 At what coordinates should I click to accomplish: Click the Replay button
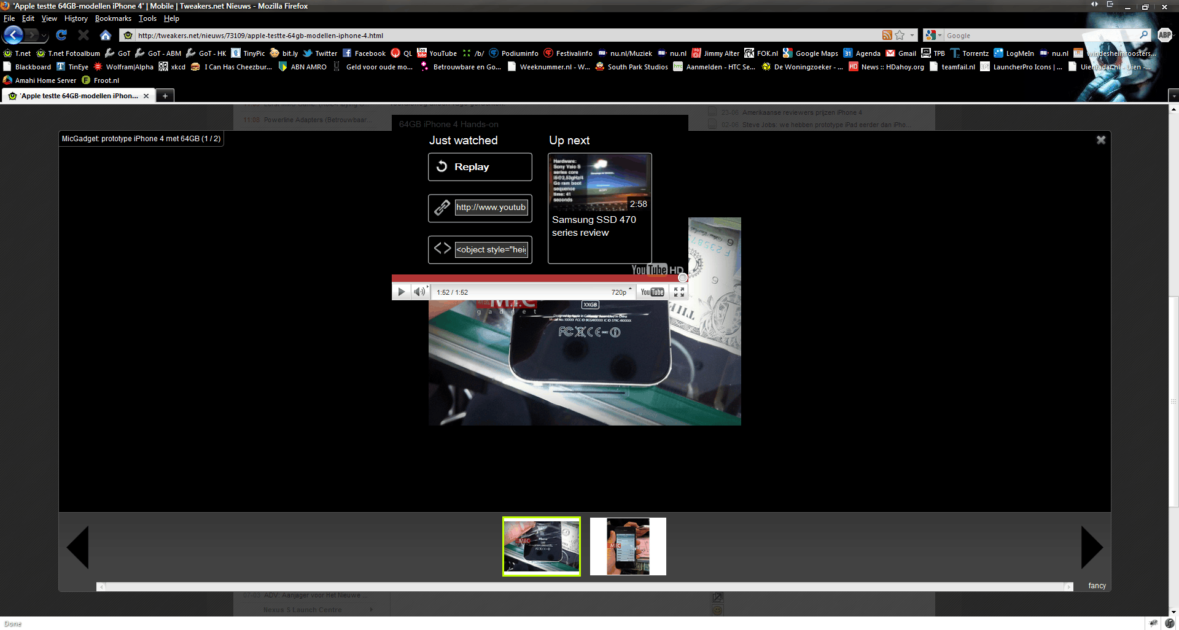click(x=480, y=167)
